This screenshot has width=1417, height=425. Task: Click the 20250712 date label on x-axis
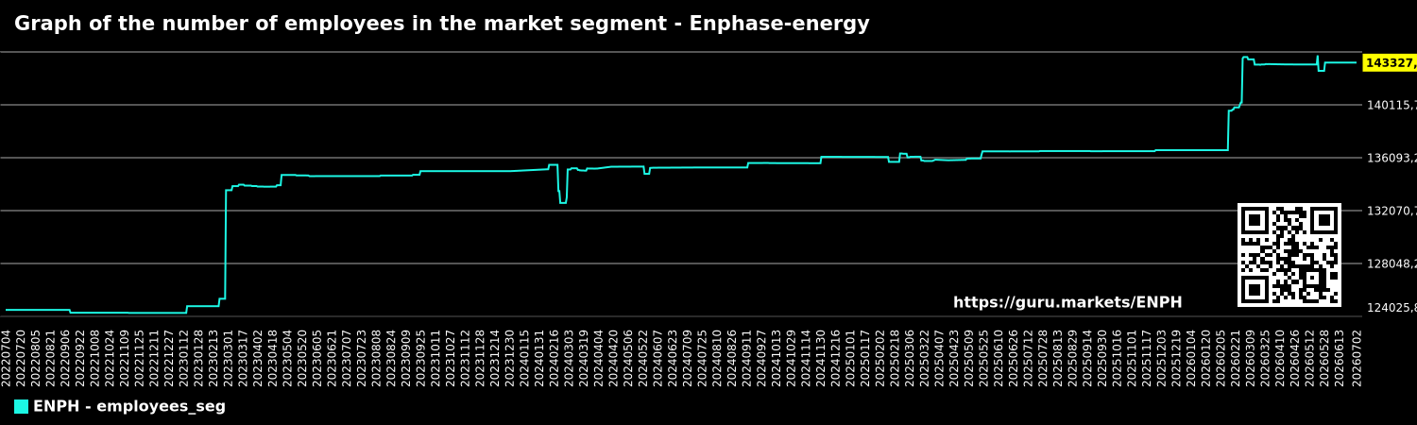coord(1029,357)
